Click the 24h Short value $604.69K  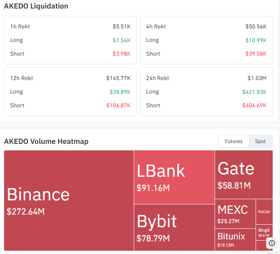pos(254,105)
